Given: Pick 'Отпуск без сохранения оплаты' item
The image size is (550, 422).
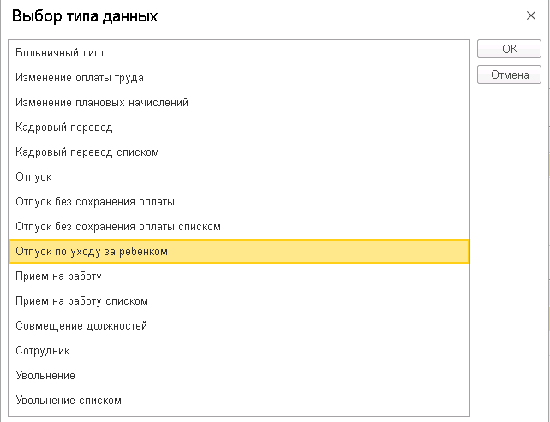Looking at the screenshot, I should (x=95, y=202).
